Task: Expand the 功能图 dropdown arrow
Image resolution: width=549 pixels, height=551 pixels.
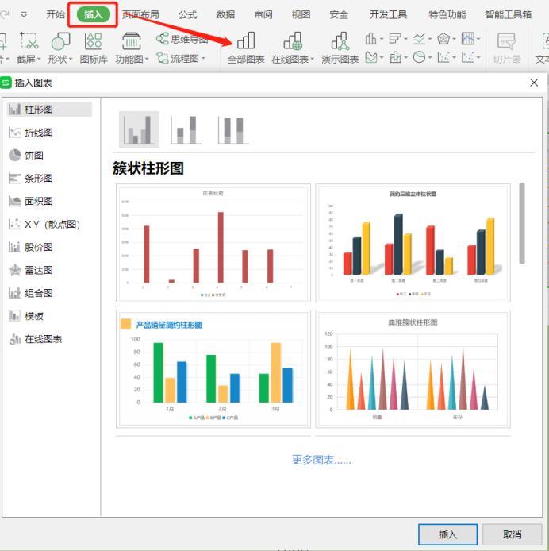Action: tap(147, 59)
